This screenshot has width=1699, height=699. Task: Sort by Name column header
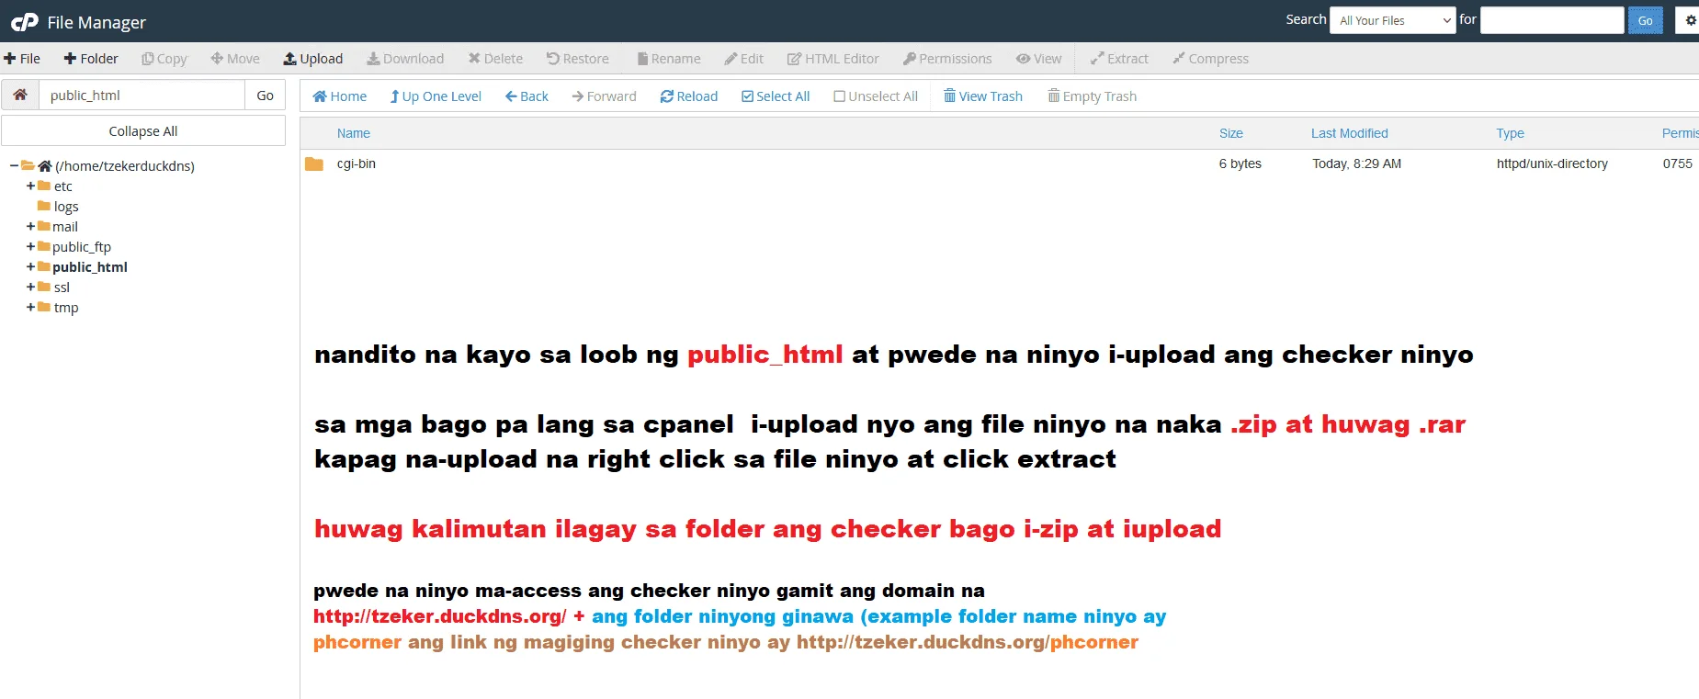354,133
